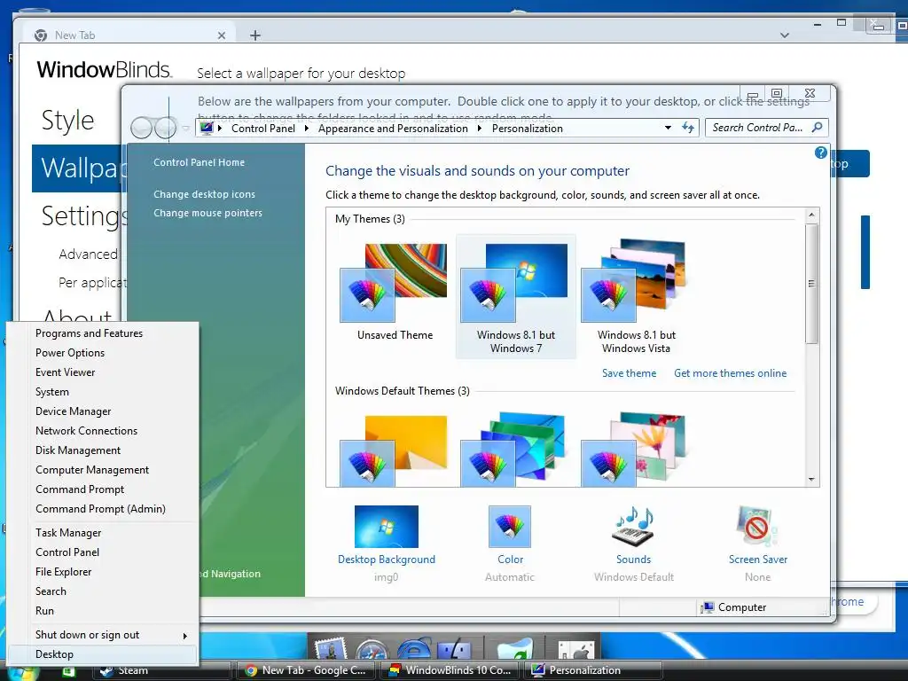
Task: Open Disk Management from menu
Action: tap(78, 450)
